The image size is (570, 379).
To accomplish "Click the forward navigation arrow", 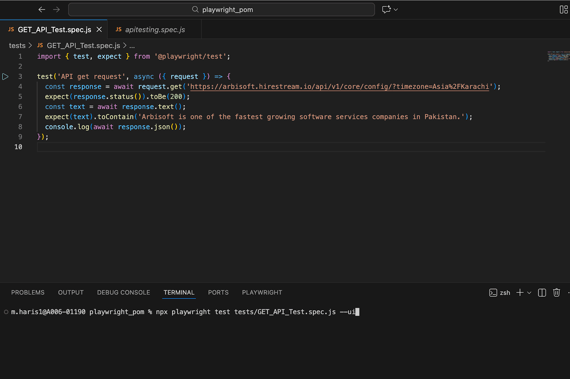I will 56,10.
